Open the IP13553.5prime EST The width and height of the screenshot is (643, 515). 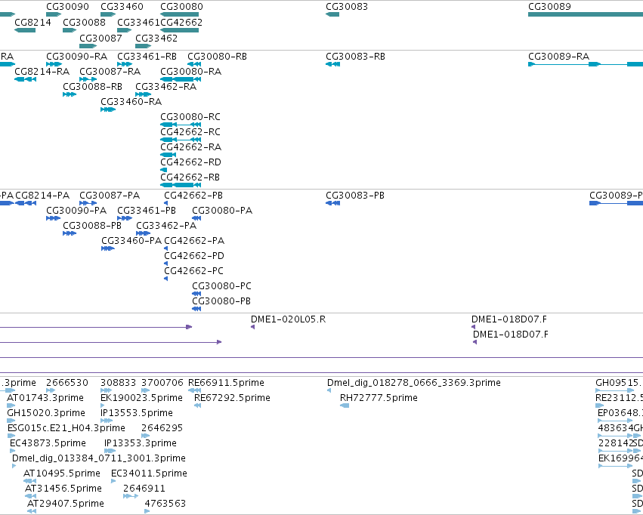pos(137,413)
